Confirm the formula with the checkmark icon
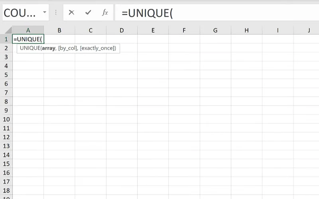This screenshot has width=319, height=199. coord(88,13)
